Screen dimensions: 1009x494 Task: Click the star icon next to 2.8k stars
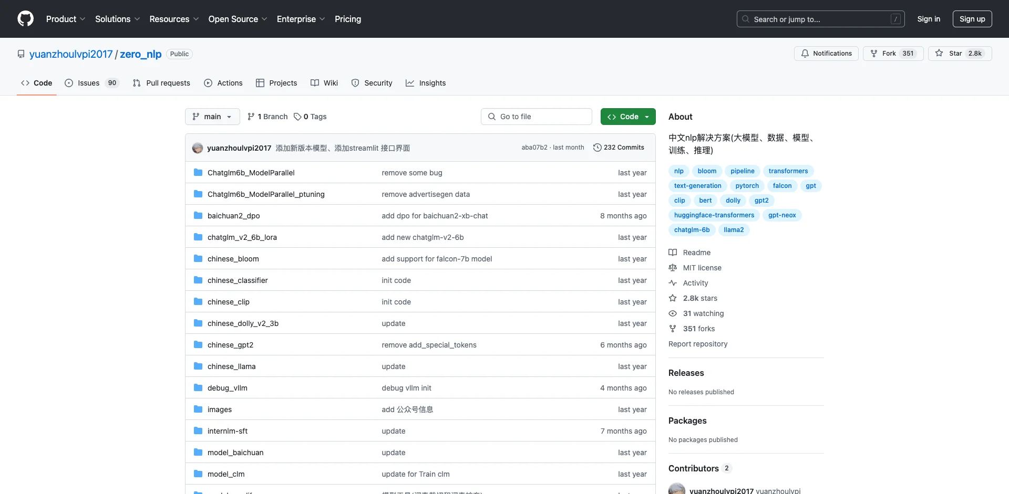(673, 298)
